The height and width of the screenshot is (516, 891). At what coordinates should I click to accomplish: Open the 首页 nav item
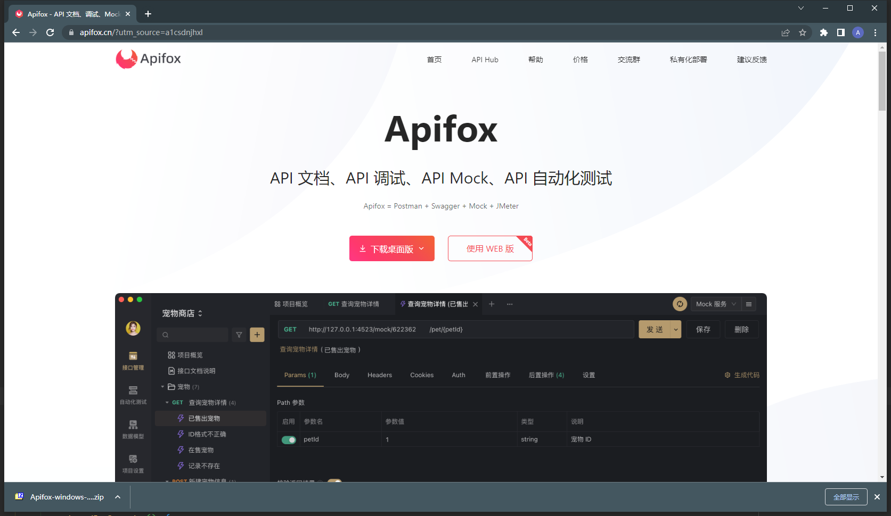pyautogui.click(x=434, y=60)
